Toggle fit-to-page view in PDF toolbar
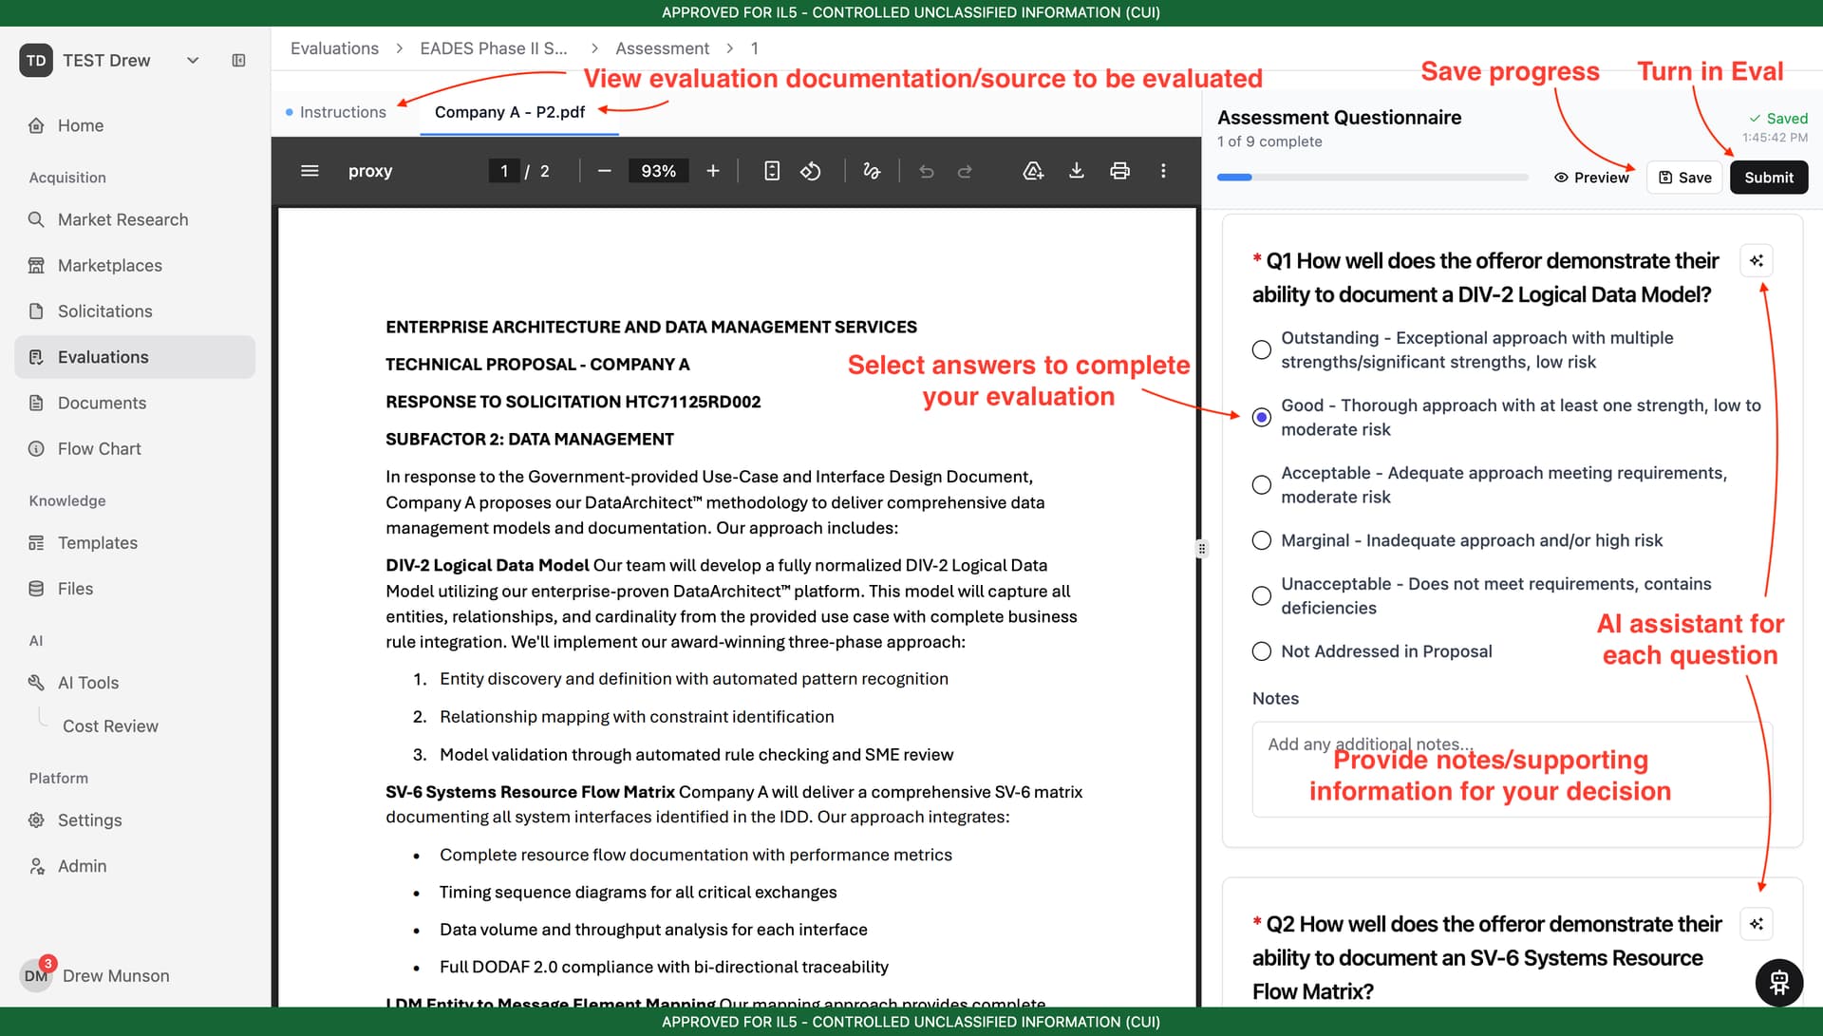Image resolution: width=1823 pixels, height=1036 pixels. [772, 171]
